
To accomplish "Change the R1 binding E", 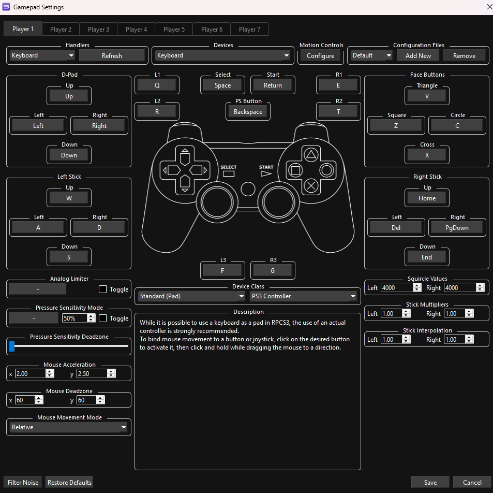I will pos(338,85).
